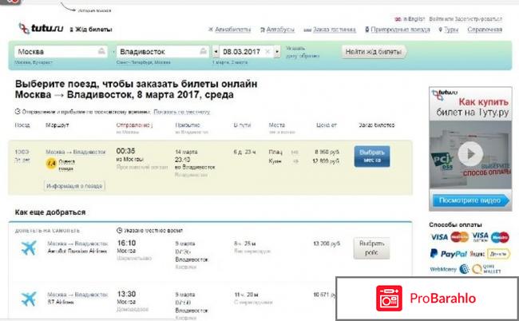
Task: Click the Ж/д билеты section label
Action: [x=91, y=30]
